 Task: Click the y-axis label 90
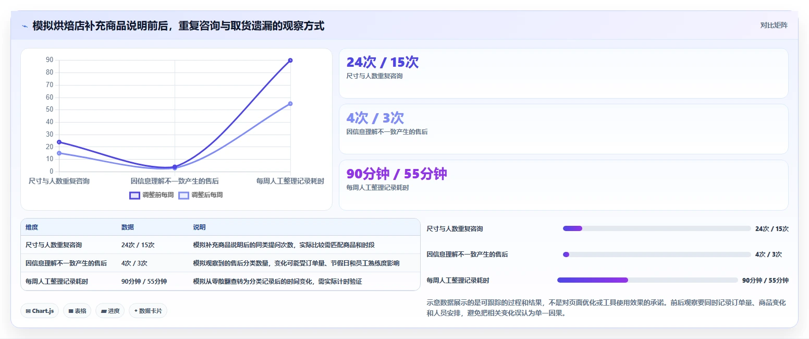tap(50, 60)
